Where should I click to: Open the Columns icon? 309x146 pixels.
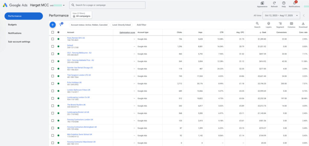pyautogui.click(x=291, y=24)
